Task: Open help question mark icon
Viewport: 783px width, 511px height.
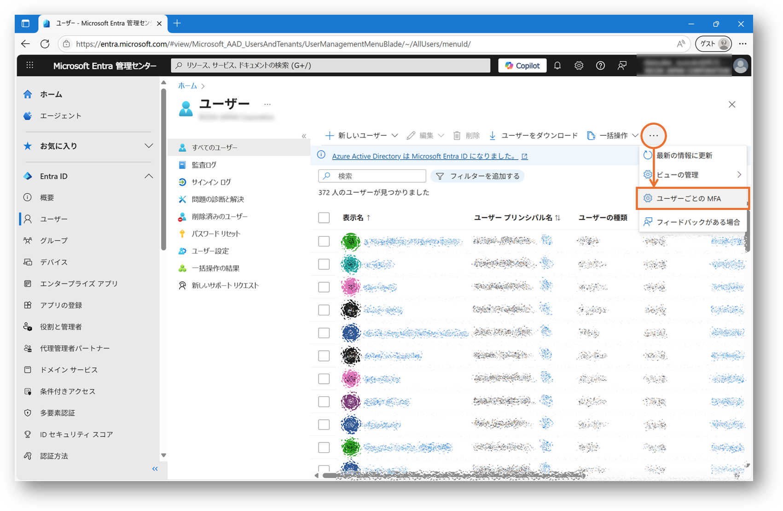Action: point(600,65)
